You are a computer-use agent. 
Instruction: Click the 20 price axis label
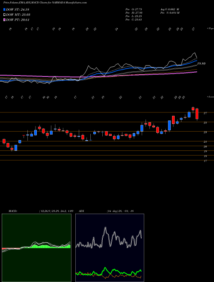205,147
